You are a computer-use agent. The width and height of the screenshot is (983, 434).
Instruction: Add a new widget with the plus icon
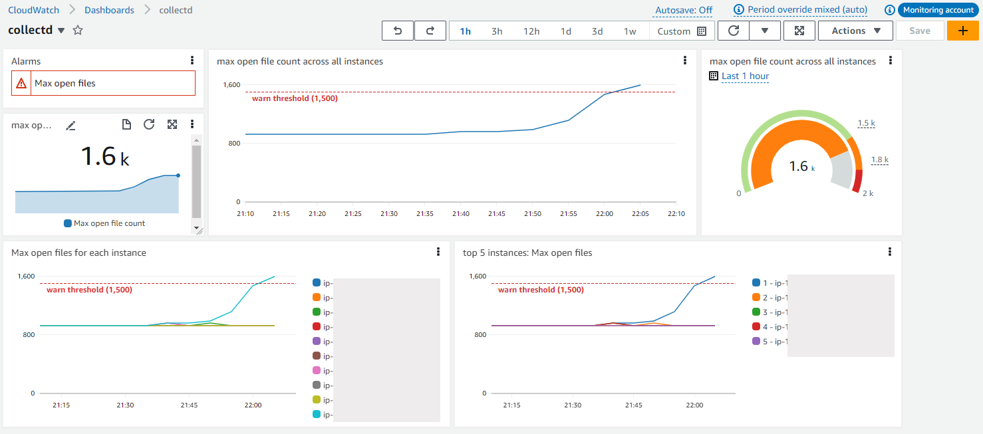pyautogui.click(x=962, y=30)
